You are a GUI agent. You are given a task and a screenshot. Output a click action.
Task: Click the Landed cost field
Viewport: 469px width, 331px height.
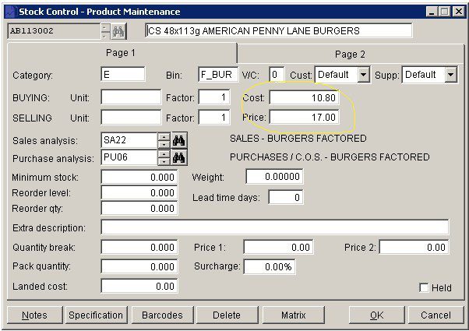pos(139,286)
